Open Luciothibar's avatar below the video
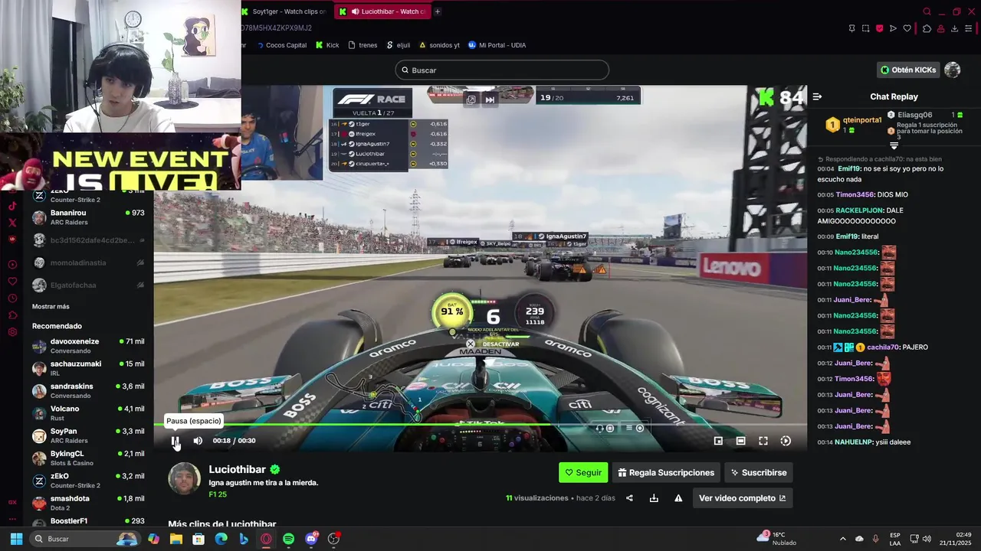The image size is (981, 551). point(184,479)
